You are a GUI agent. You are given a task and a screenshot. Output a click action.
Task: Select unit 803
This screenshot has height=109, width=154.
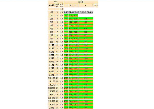coord(75,35)
